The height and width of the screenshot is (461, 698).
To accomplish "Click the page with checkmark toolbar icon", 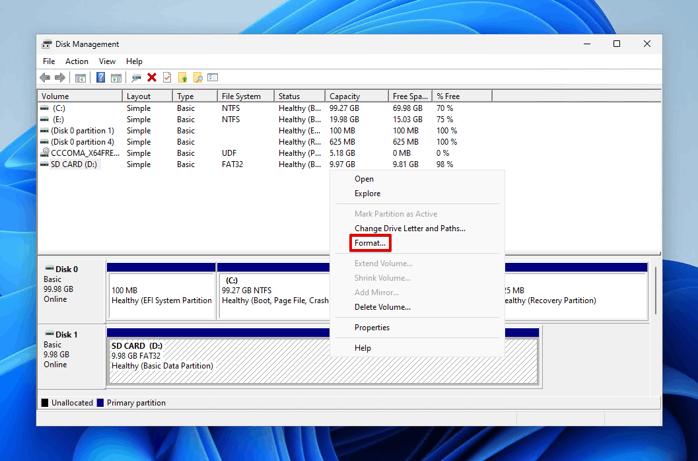I will pos(167,77).
